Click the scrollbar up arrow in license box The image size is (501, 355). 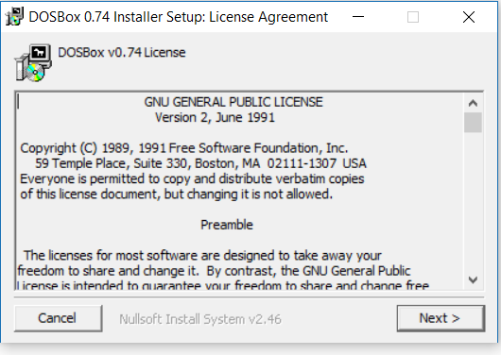[473, 103]
